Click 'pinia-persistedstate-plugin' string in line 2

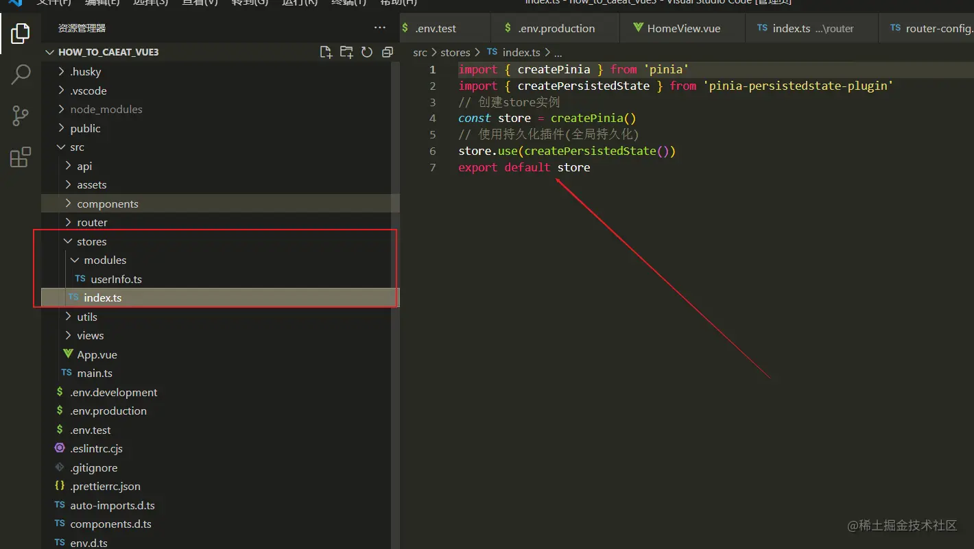click(798, 86)
